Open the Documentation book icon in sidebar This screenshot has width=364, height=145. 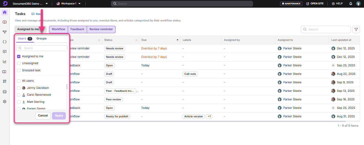(5, 22)
